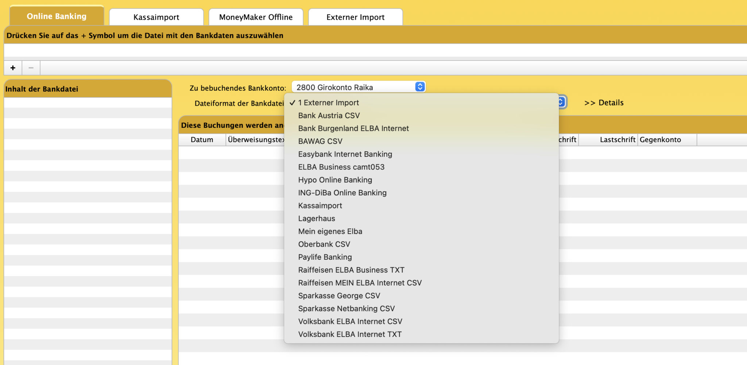
Task: Switch to the 'Externer Import' tab
Action: pyautogui.click(x=355, y=17)
